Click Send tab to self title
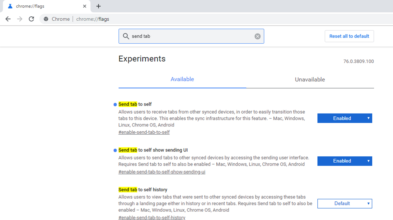The width and height of the screenshot is (393, 220). coord(135,104)
